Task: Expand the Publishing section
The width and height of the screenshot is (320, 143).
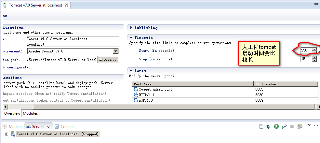Action: (x=131, y=28)
